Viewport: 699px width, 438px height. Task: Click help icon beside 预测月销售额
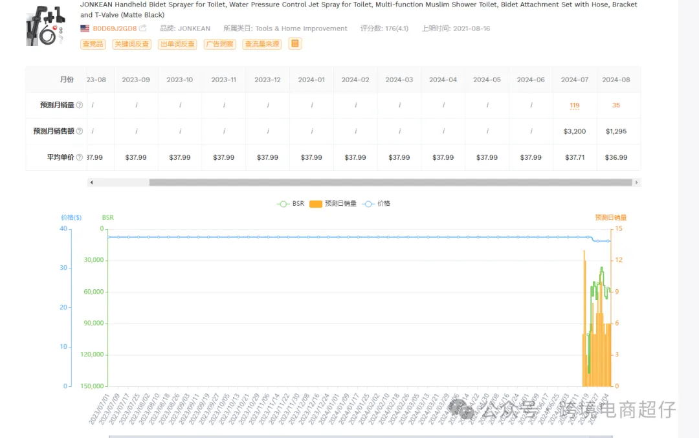pyautogui.click(x=80, y=131)
